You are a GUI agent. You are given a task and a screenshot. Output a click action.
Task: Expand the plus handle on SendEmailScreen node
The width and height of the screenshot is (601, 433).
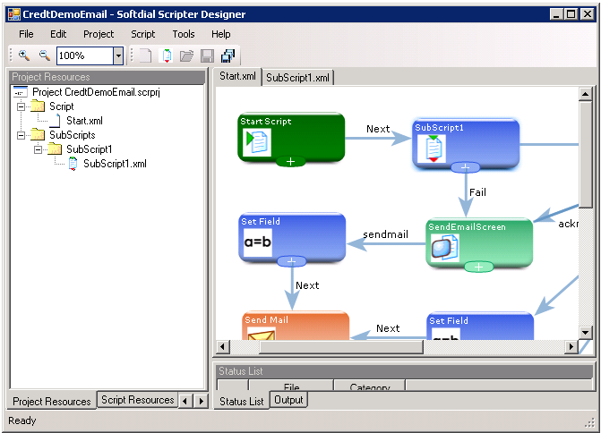point(478,267)
